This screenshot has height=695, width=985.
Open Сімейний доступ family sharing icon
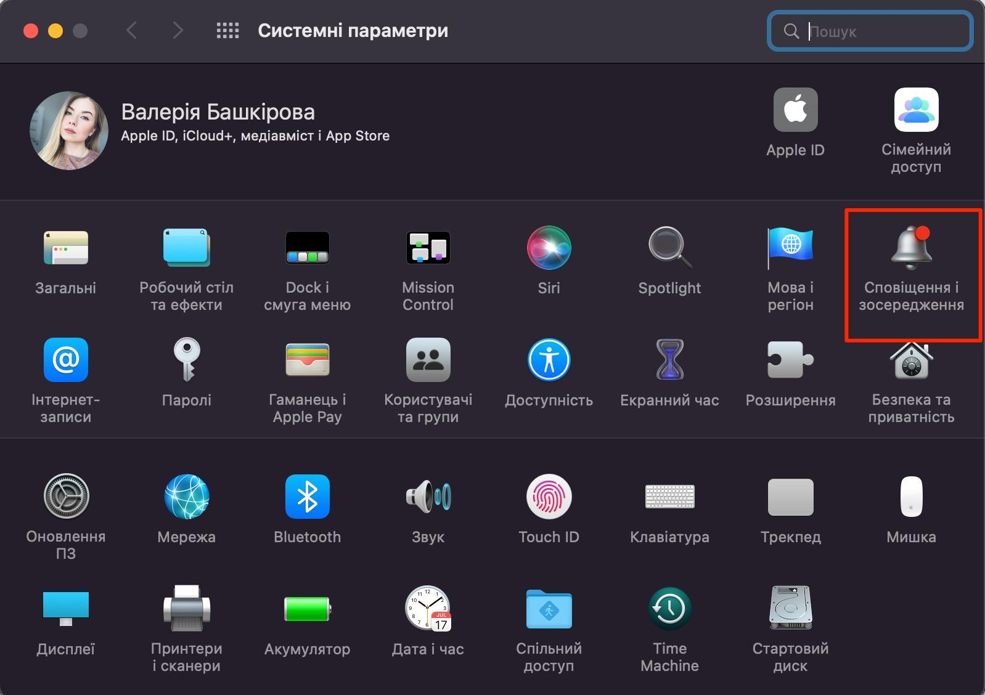click(x=916, y=110)
